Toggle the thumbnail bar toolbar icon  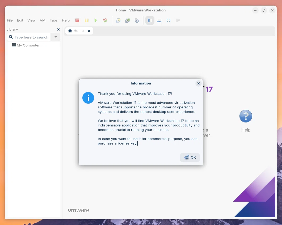pyautogui.click(x=159, y=20)
